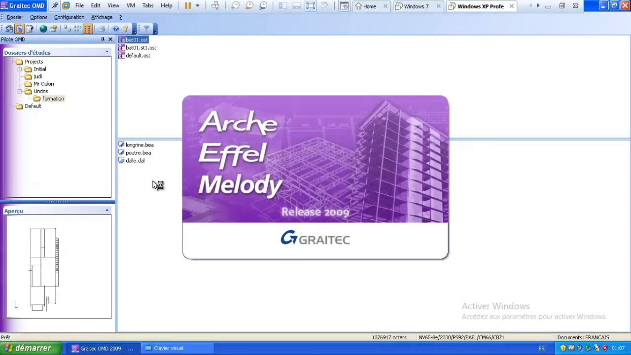Collapse the Aperçu section
This screenshot has height=355, width=631.
tap(107, 211)
